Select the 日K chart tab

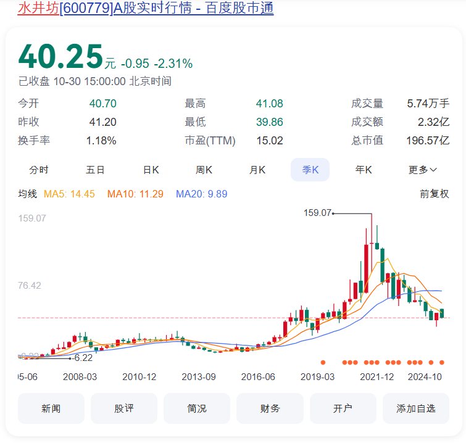(x=151, y=170)
